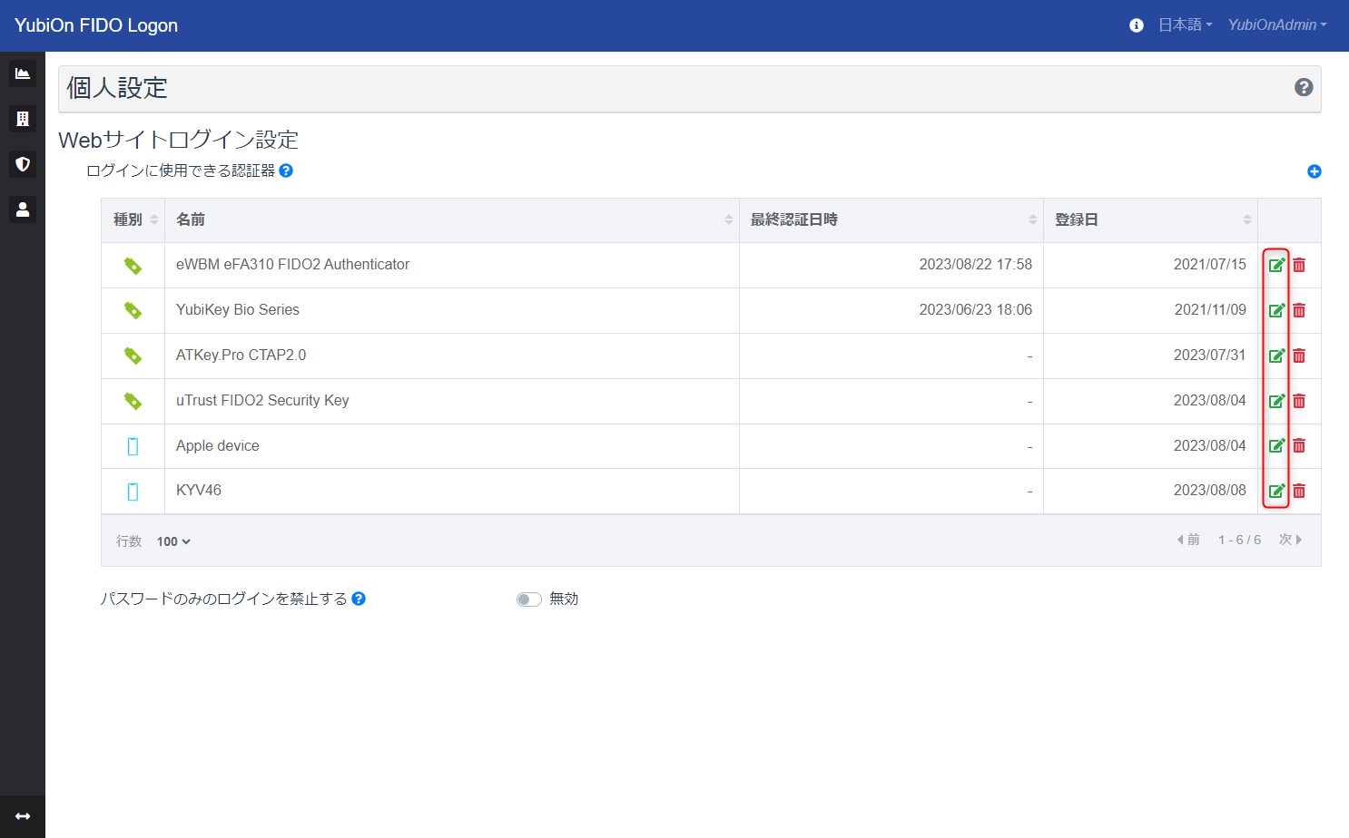Open help icon on 個人設定 title bar

[x=1304, y=87]
